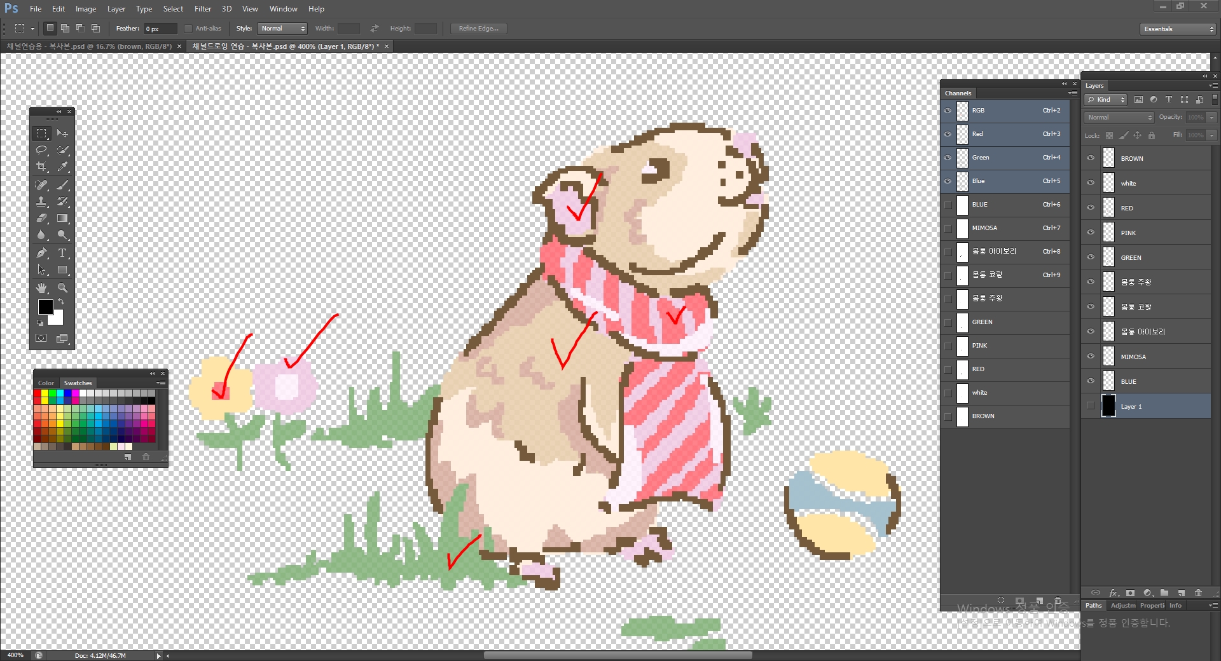Enable the Anti-alias checkbox

click(188, 29)
